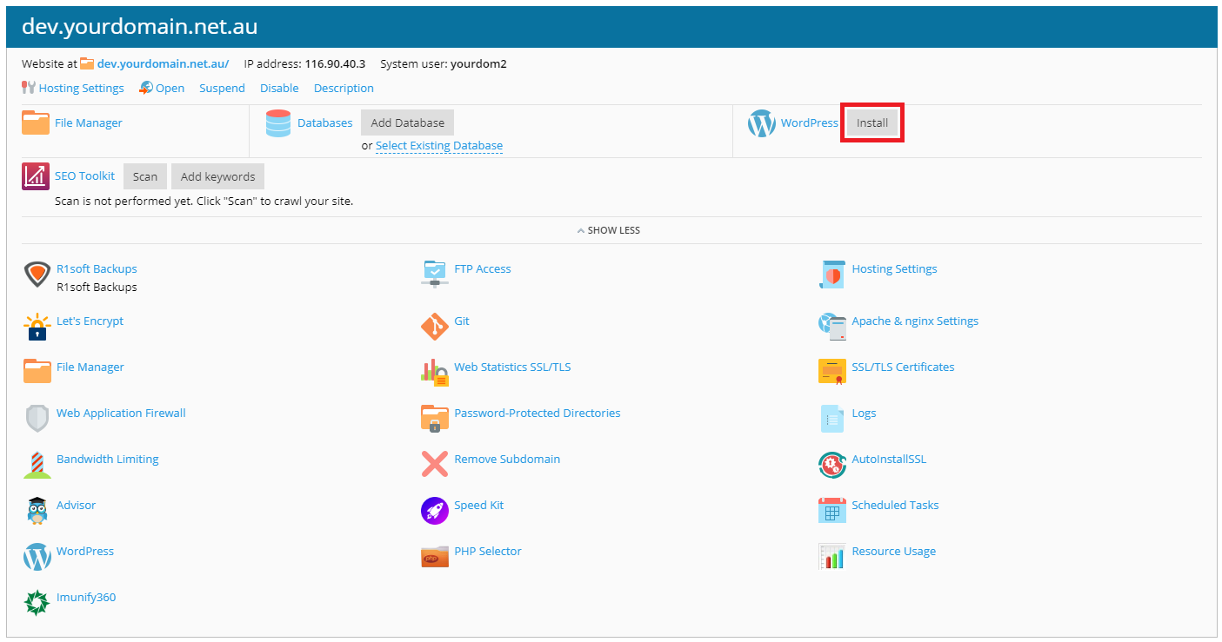
Task: Click the Description link
Action: click(x=344, y=88)
